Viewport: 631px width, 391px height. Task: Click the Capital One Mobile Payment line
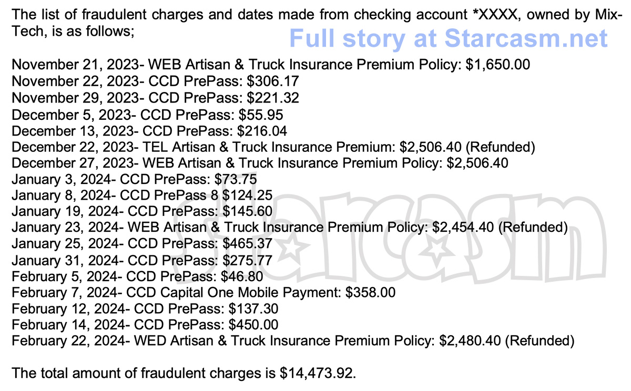pyautogui.click(x=203, y=292)
